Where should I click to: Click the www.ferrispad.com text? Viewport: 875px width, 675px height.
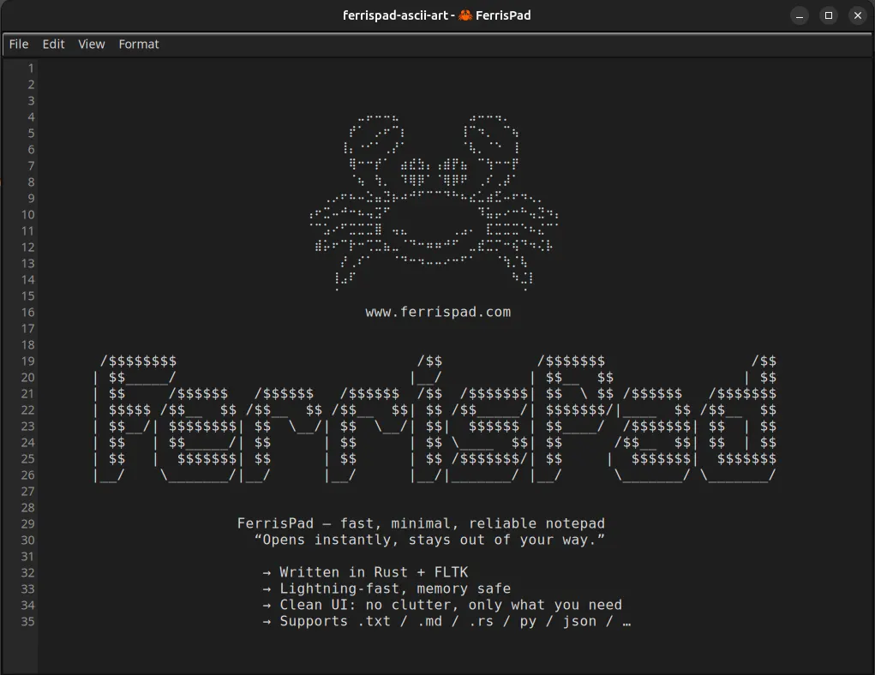pyautogui.click(x=438, y=312)
